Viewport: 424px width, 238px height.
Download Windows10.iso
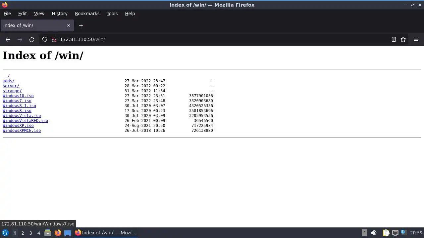18,96
